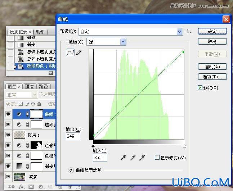The height and width of the screenshot is (191, 233).
Task: Select the bottom-left curve control point
Action: pos(94,135)
